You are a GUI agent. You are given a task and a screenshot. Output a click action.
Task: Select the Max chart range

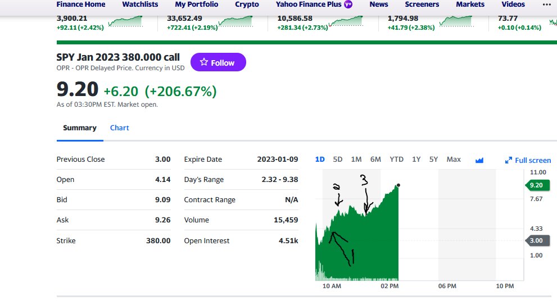point(454,160)
